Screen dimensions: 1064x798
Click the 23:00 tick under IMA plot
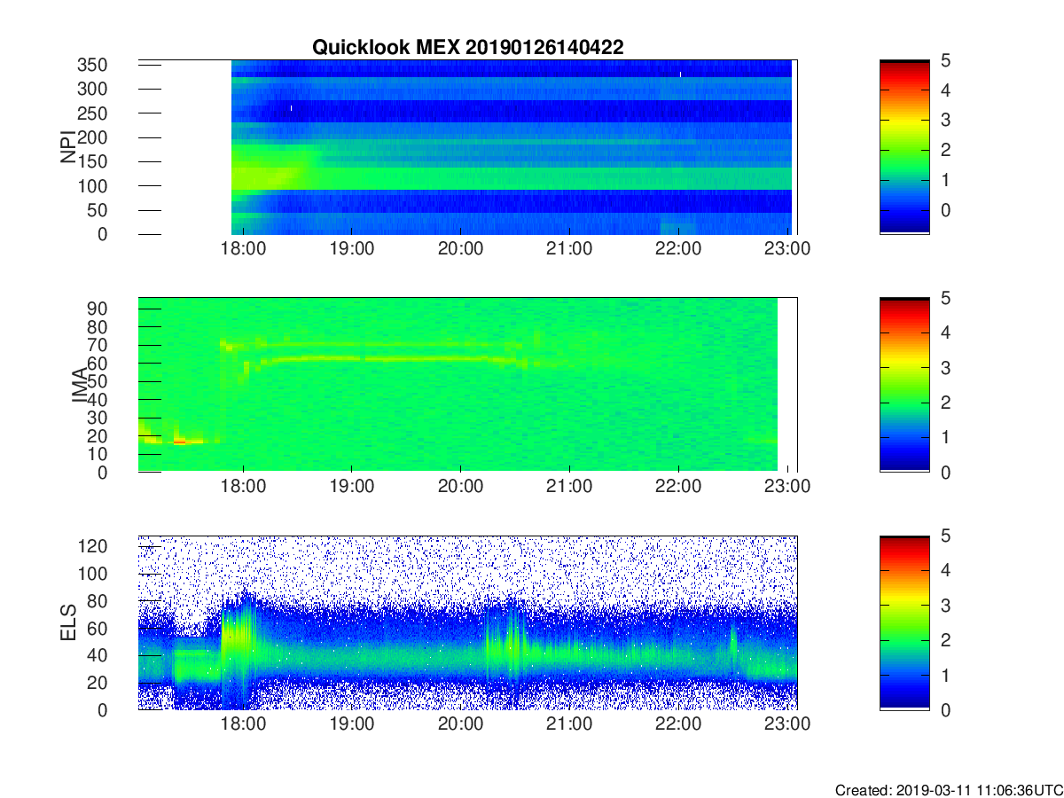click(787, 487)
